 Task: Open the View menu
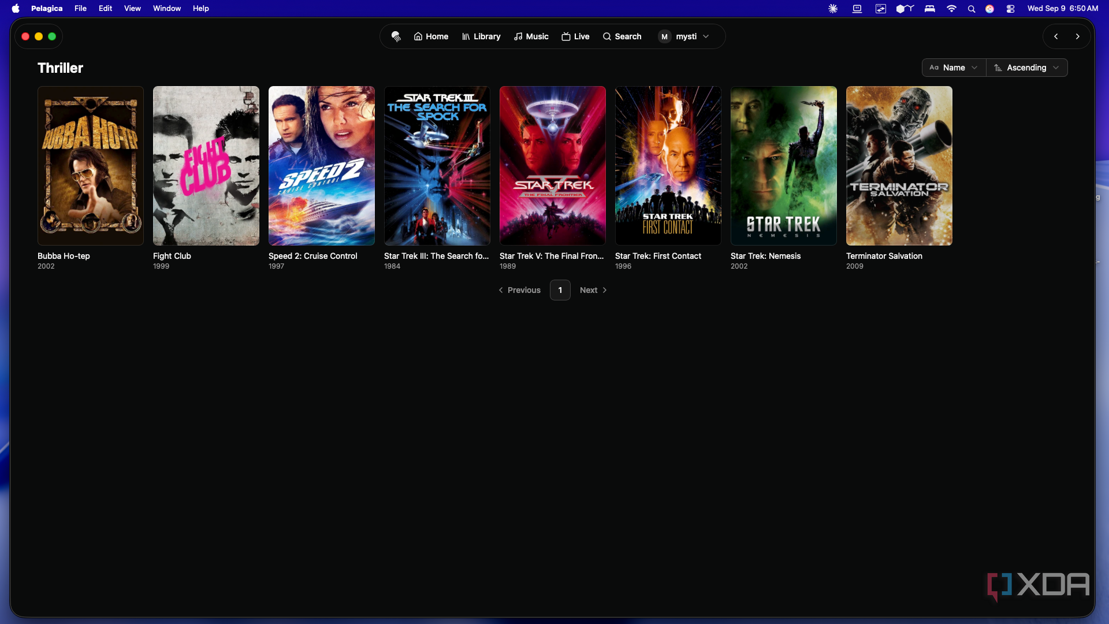click(132, 9)
